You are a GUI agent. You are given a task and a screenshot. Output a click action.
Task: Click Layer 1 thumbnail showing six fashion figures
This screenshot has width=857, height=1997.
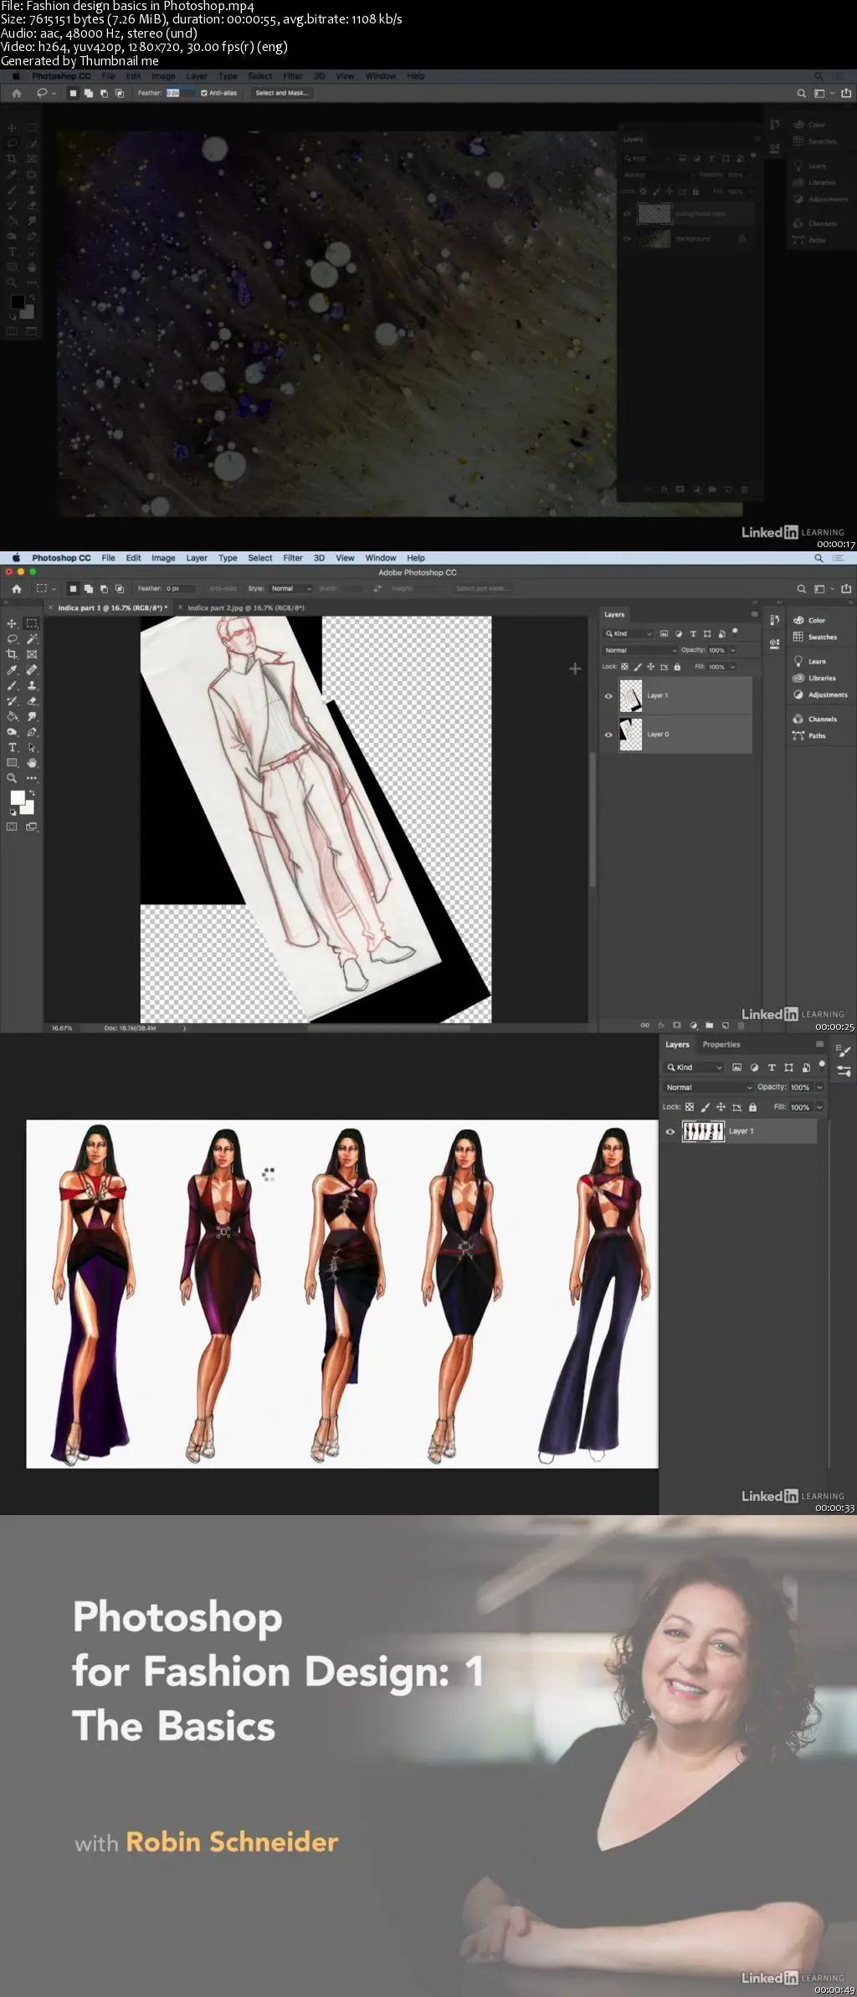(x=703, y=1131)
